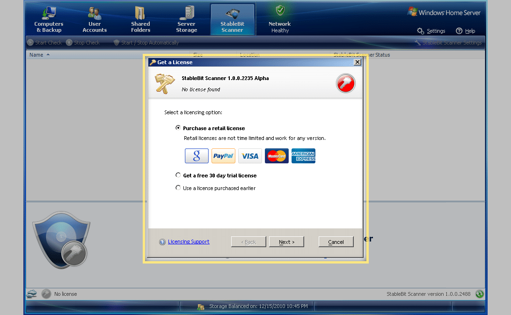Choose the free 30 day trial license
Screen dimensions: 511x315
tap(178, 175)
